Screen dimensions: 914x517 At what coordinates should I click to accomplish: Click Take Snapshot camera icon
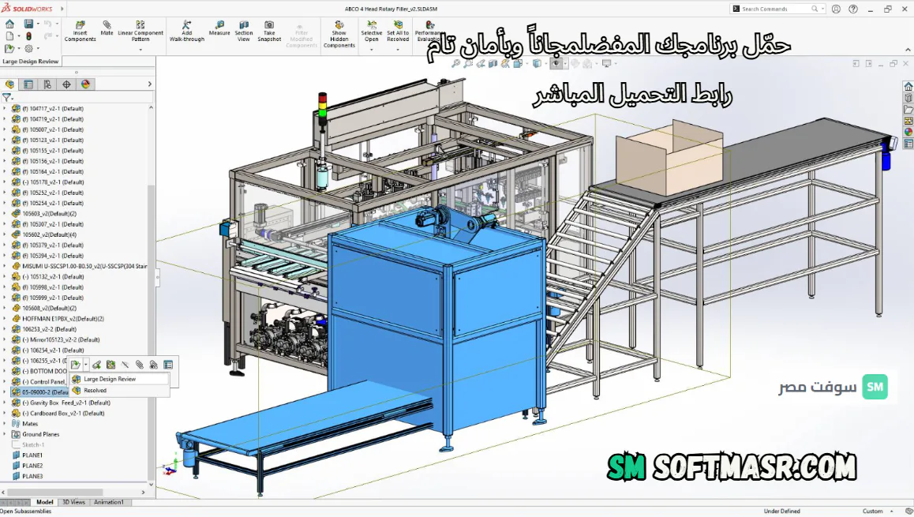tap(269, 32)
